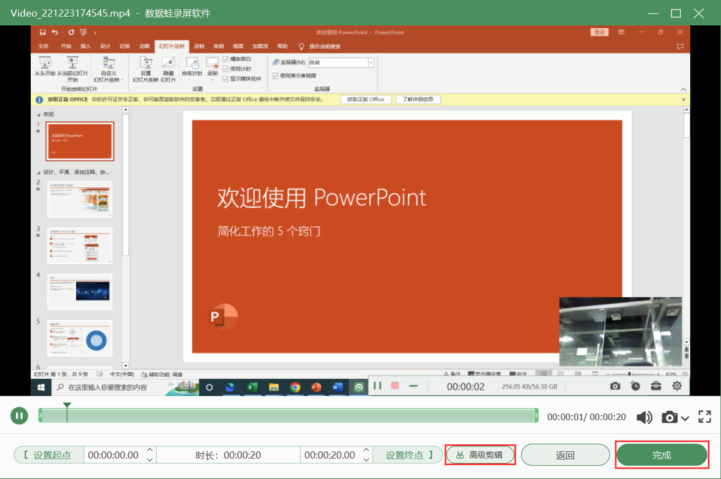This screenshot has width=721, height=479.
Task: Open the customize quick access toolbar dropdown
Action: [95, 32]
